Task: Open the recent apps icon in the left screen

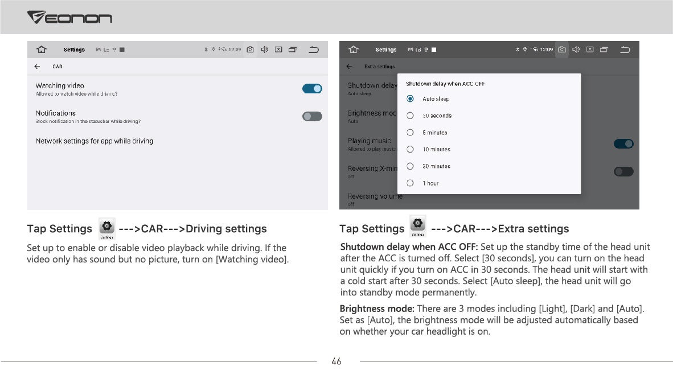Action: [293, 50]
